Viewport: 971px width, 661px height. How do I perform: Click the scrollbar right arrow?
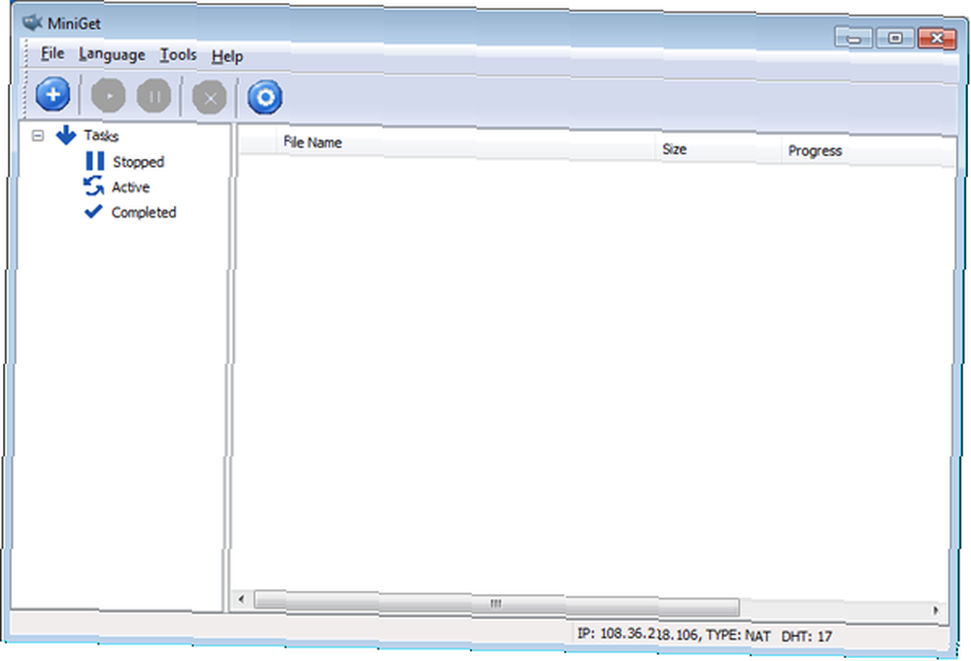pos(936,611)
